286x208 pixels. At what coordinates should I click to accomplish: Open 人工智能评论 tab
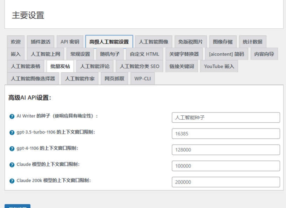(95, 66)
